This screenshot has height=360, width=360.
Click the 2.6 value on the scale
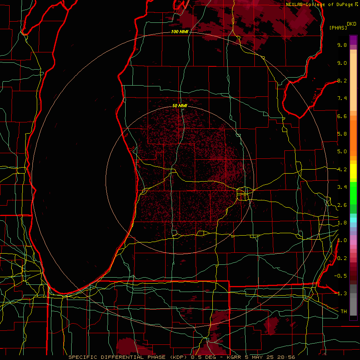[342, 205]
